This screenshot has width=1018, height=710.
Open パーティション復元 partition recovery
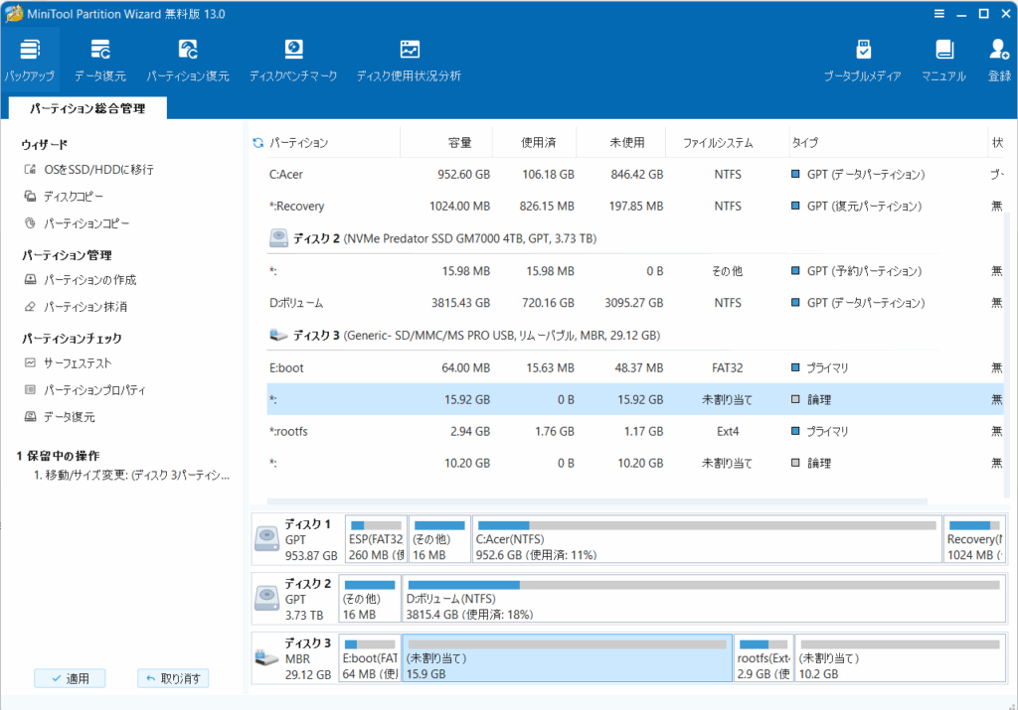[188, 60]
